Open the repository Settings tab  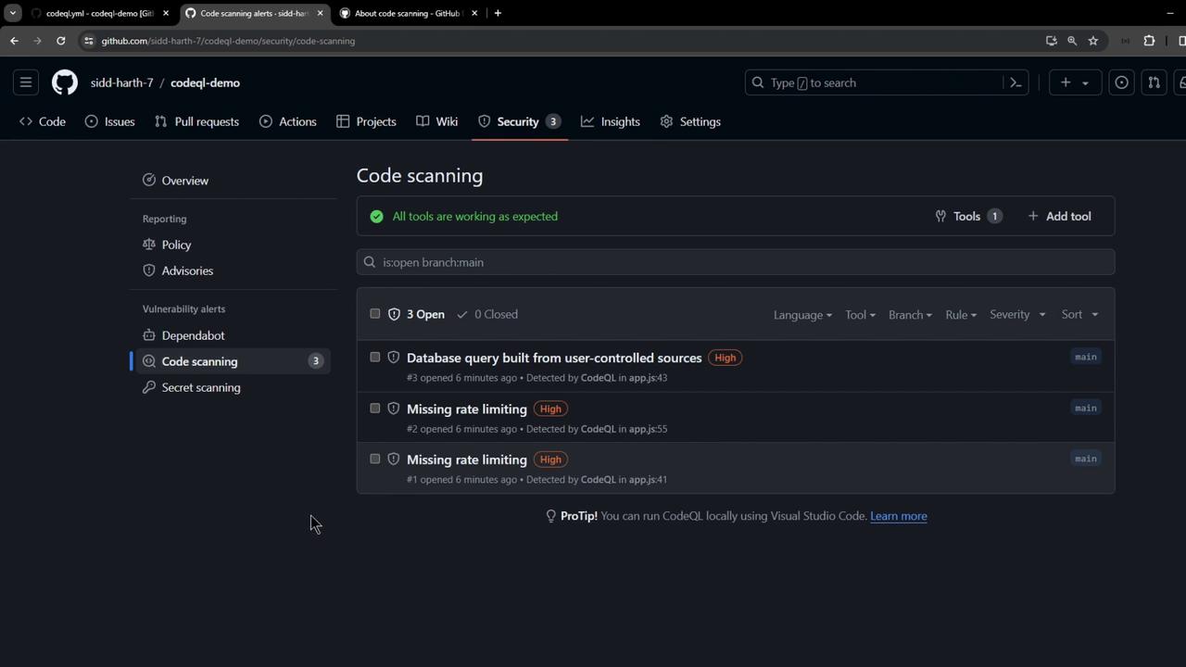[x=690, y=121]
